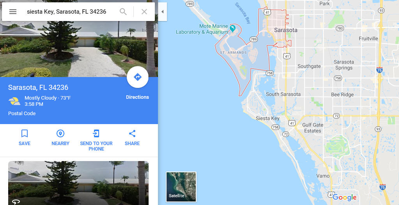This screenshot has height=205, width=399.
Task: Click the Sarasota city label on map
Action: coord(286,30)
